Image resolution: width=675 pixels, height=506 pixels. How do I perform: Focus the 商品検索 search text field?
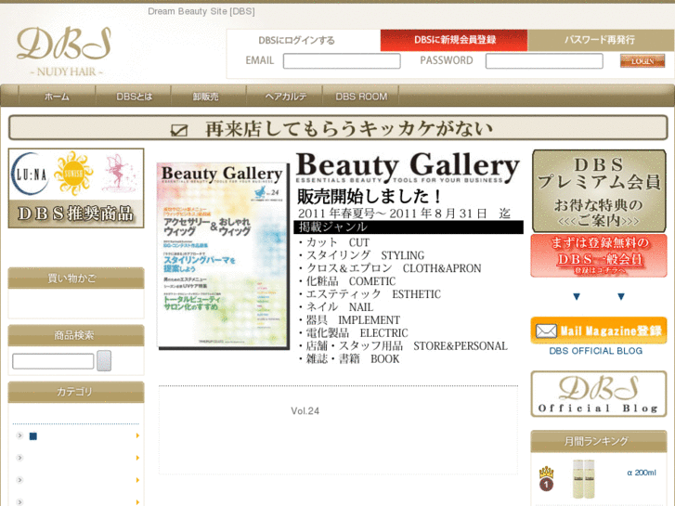53,361
